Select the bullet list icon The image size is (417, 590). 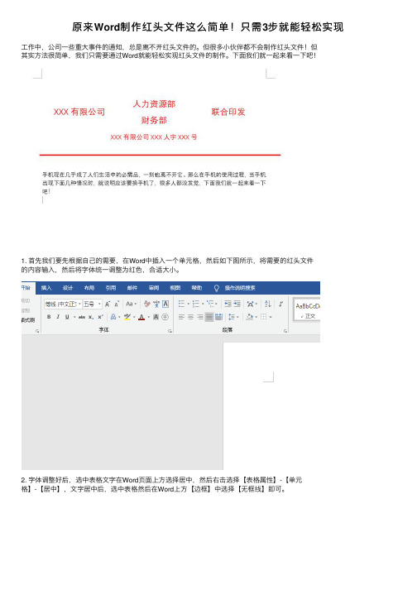coord(181,304)
